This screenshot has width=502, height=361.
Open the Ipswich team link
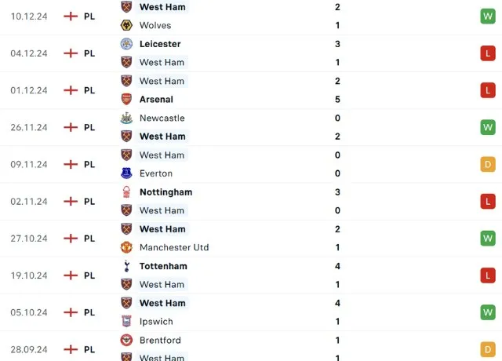156,321
